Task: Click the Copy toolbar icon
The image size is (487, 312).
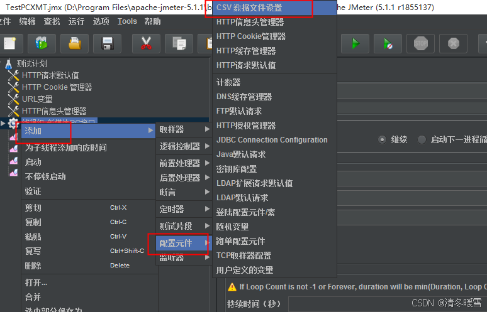Action: tap(179, 44)
